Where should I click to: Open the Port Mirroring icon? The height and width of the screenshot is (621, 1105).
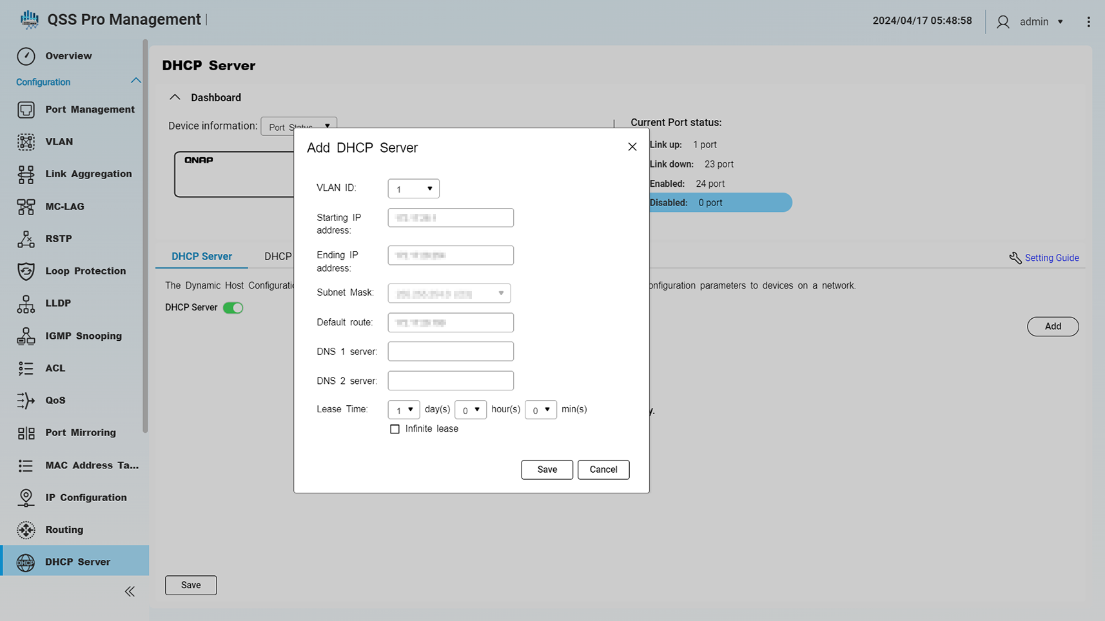pyautogui.click(x=26, y=433)
